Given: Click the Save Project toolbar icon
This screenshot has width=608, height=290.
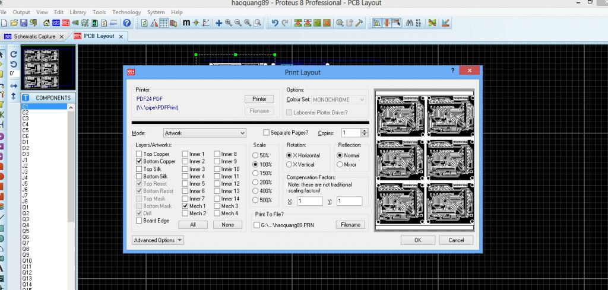Looking at the screenshot, I should coord(24,23).
